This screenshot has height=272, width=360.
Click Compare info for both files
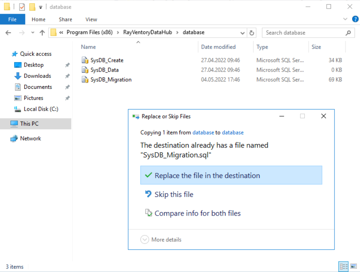[x=197, y=213]
